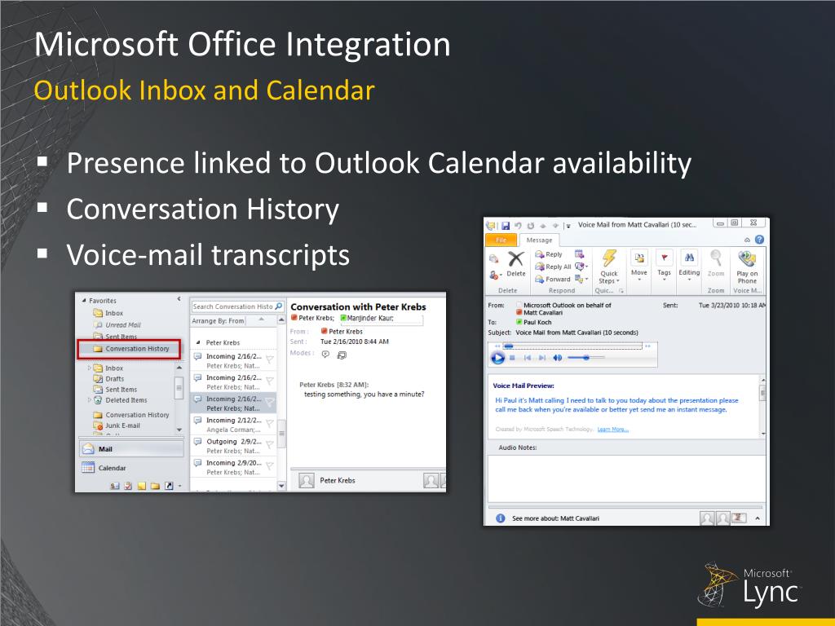
Task: Open the IM reply dropdown
Action: pos(581,267)
